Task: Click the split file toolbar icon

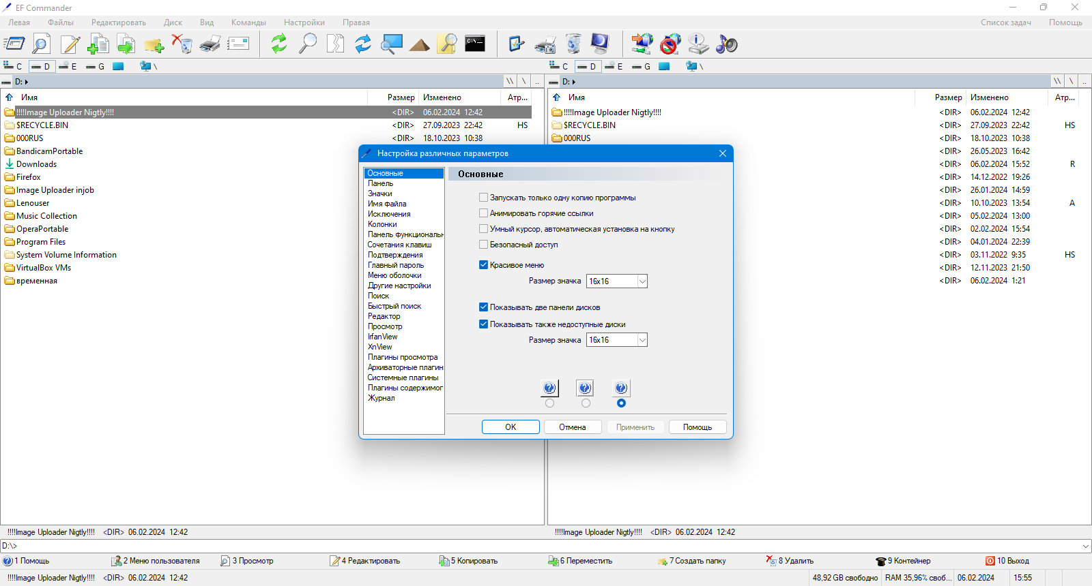Action: point(335,44)
